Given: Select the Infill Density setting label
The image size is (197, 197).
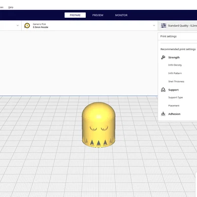Looking at the screenshot, I should (x=175, y=65).
